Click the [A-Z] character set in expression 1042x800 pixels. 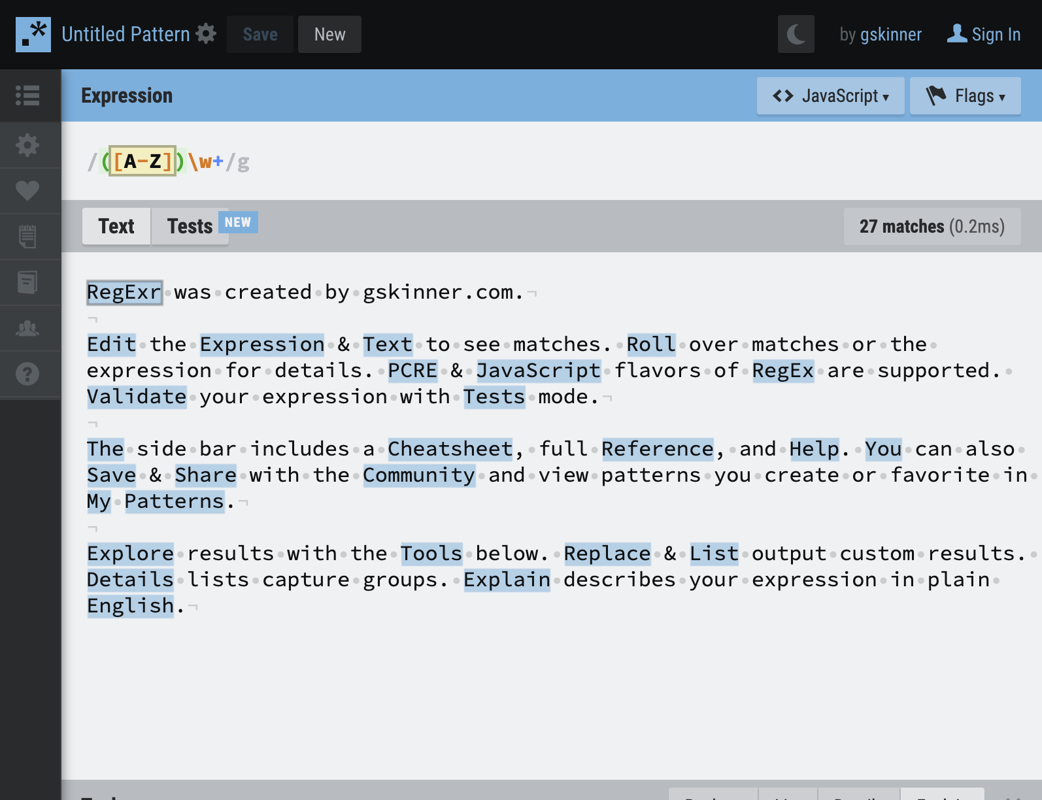pos(143,161)
